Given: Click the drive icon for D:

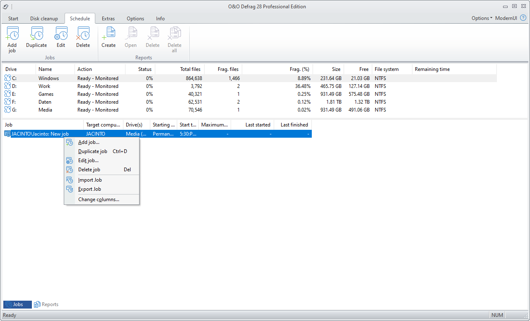Looking at the screenshot, I should point(8,86).
